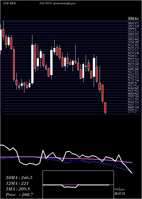Click the 50MA : 246.5 value
This screenshot has width=142, height=199.
pyautogui.click(x=19, y=178)
